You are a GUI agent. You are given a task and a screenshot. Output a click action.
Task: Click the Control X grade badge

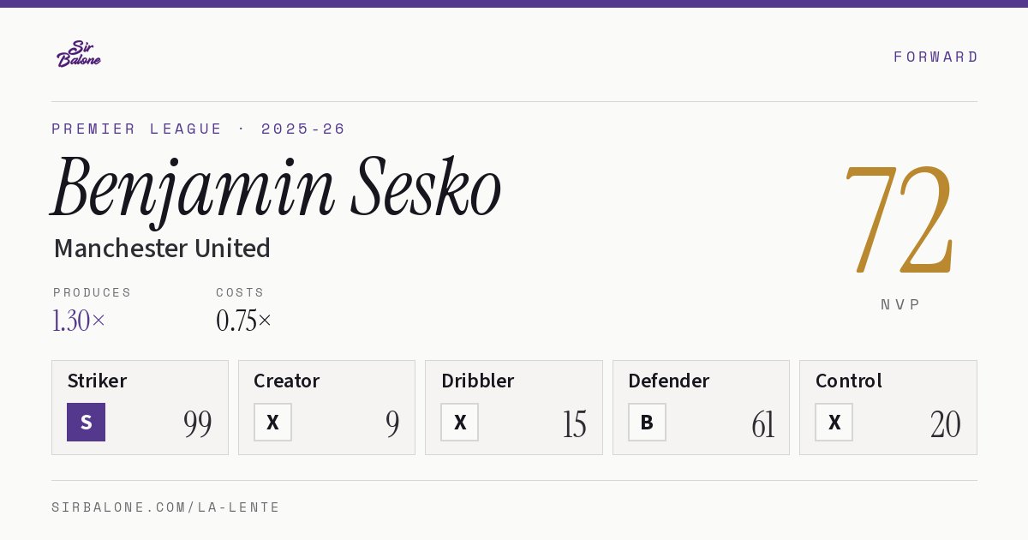(x=834, y=422)
